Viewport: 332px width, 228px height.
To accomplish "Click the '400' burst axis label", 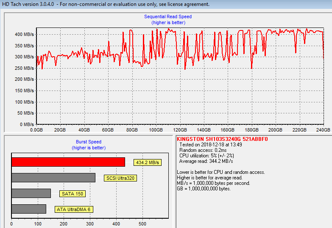I will click(116, 224).
